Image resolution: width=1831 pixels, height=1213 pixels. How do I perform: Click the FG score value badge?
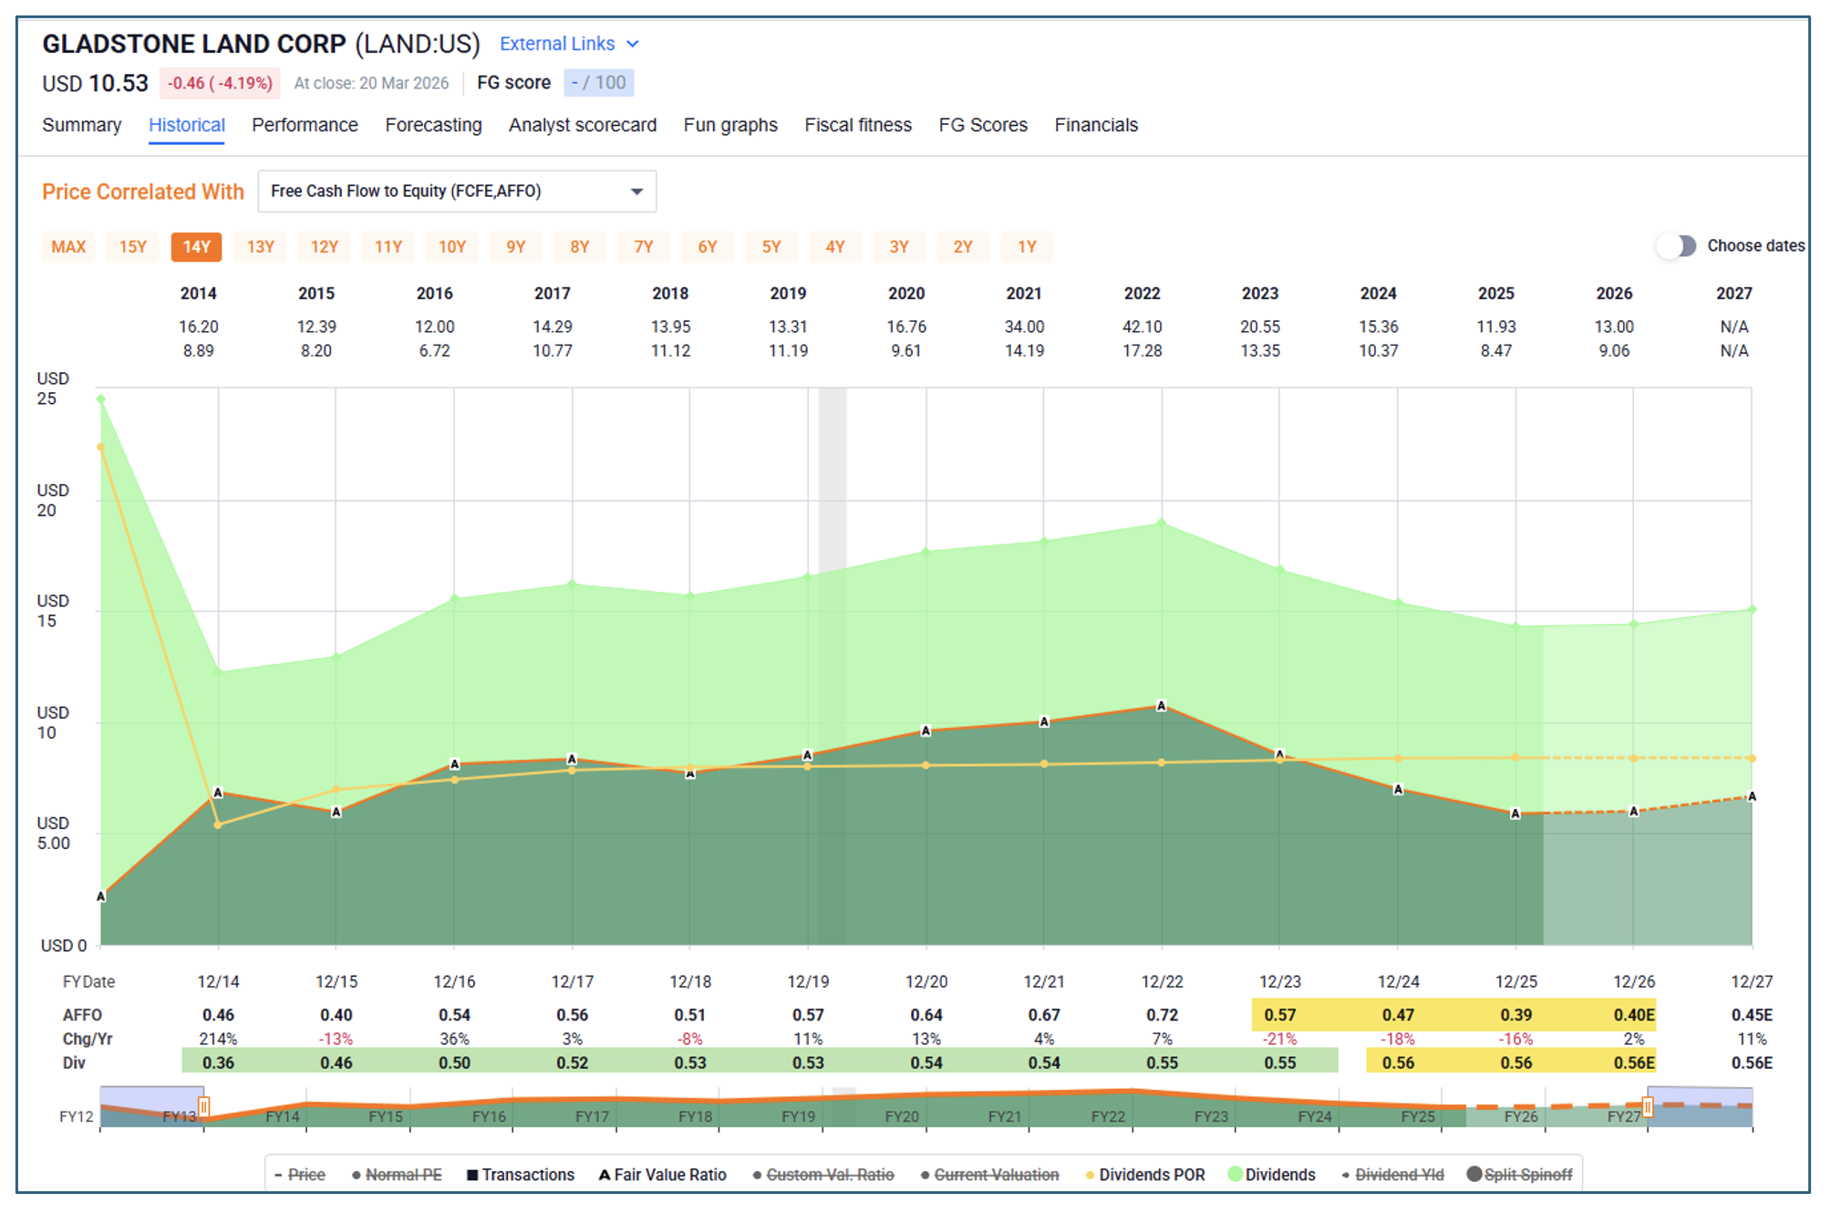pos(598,83)
